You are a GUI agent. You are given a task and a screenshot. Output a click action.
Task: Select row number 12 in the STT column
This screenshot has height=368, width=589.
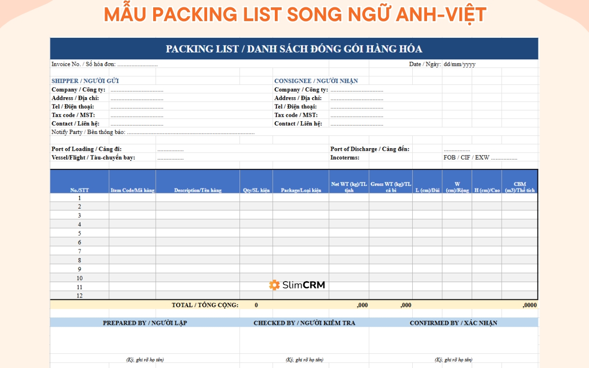(80, 296)
